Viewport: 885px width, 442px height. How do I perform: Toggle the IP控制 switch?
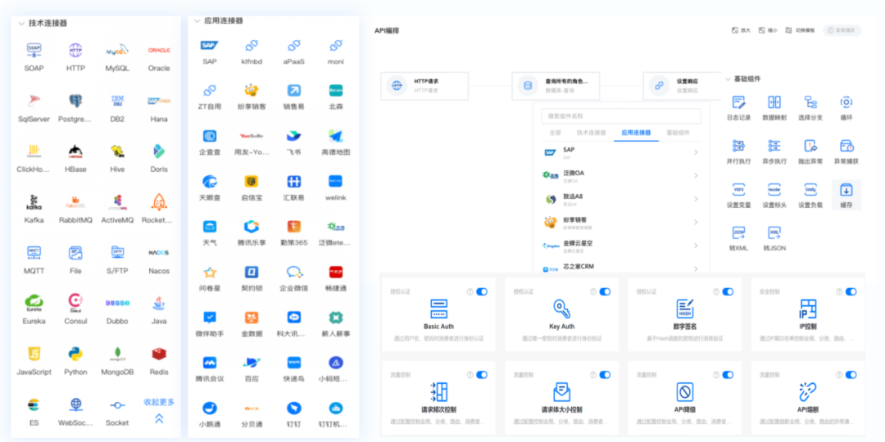(x=851, y=291)
